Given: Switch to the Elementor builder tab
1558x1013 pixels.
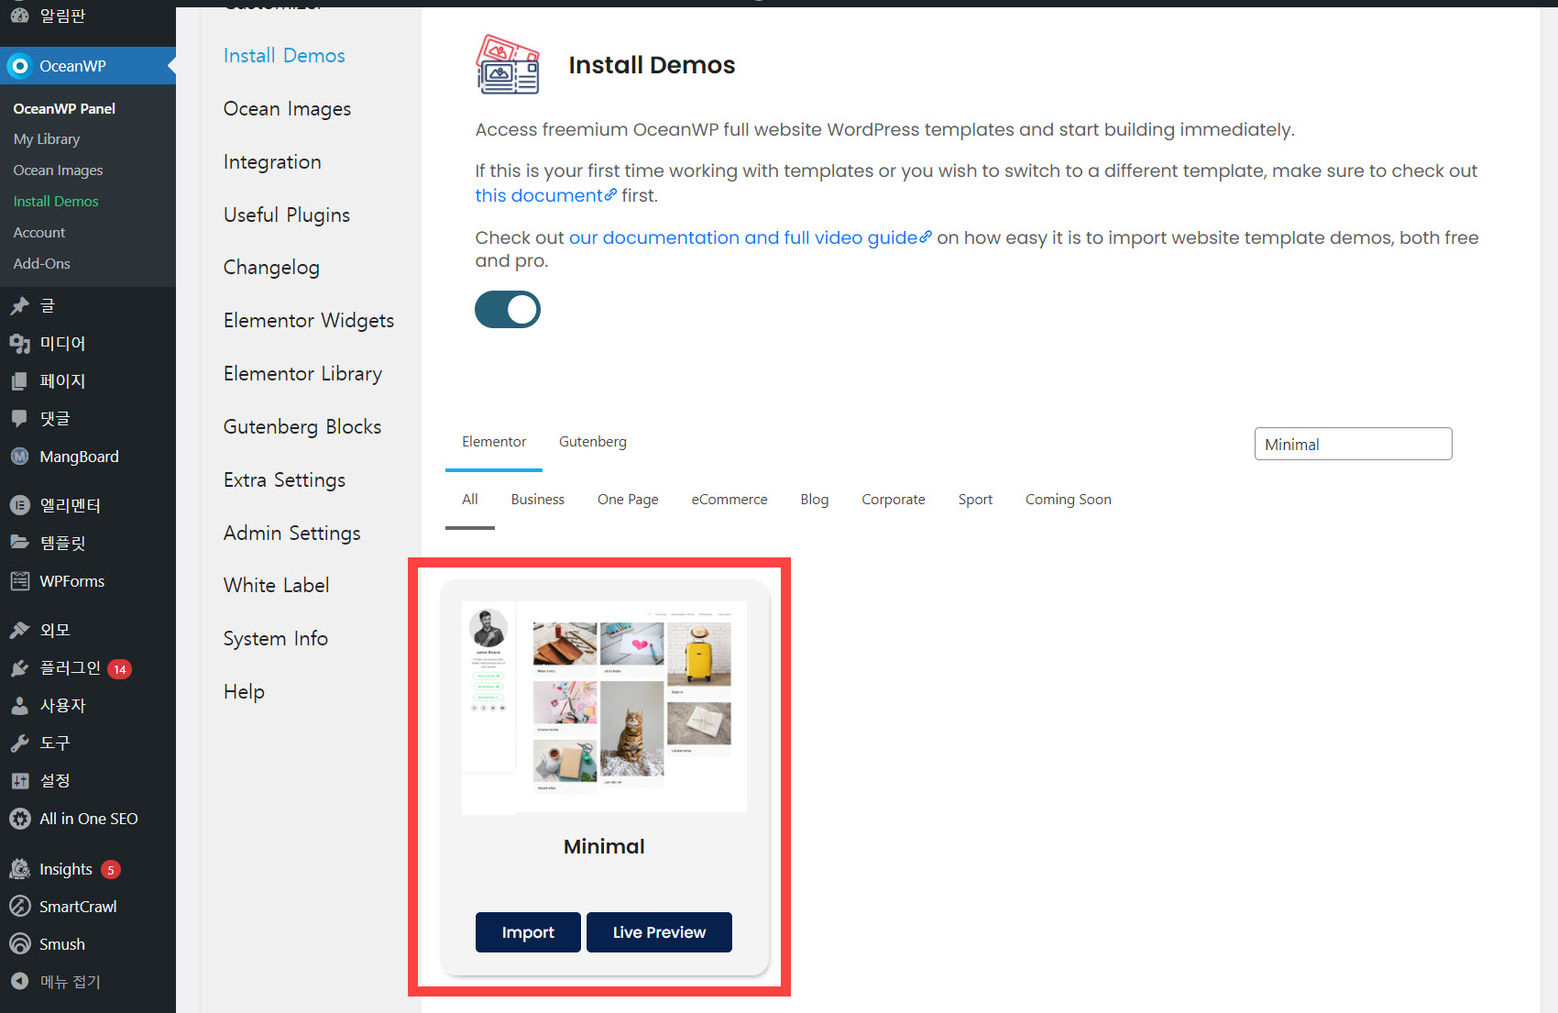Looking at the screenshot, I should point(494,442).
